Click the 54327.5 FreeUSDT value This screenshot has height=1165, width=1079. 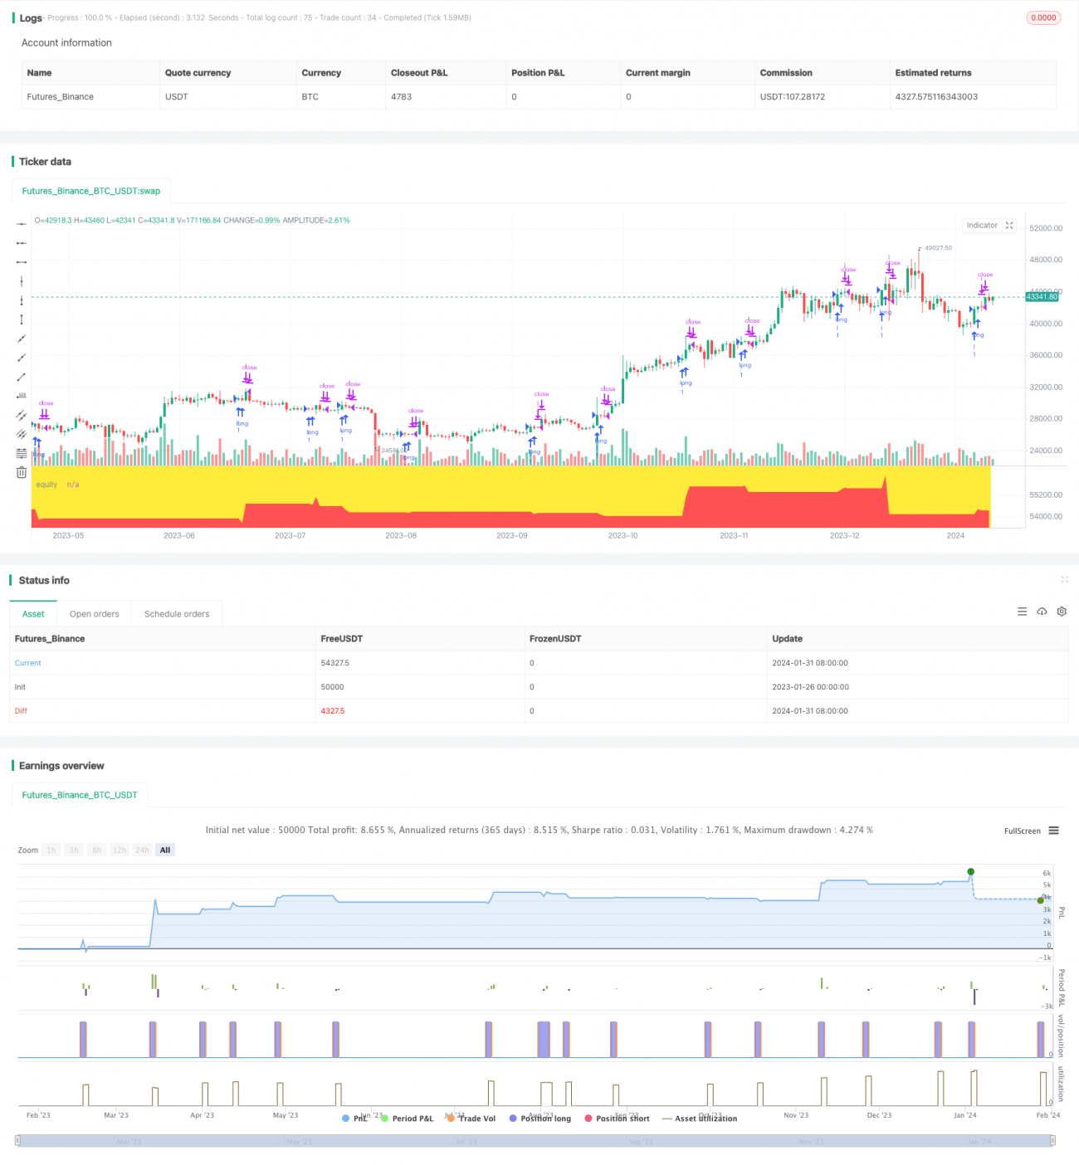tap(334, 663)
